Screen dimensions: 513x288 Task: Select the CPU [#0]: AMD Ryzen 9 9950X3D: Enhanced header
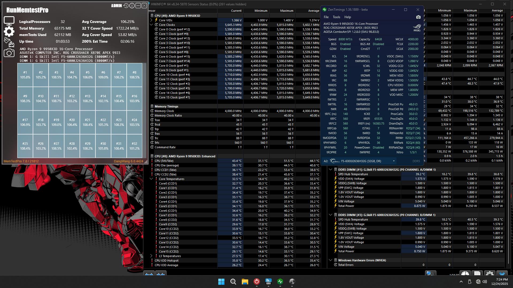[185, 156]
